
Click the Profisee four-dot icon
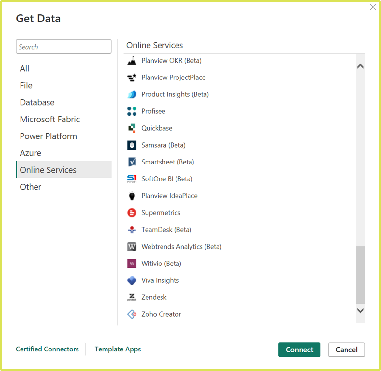[x=132, y=111]
